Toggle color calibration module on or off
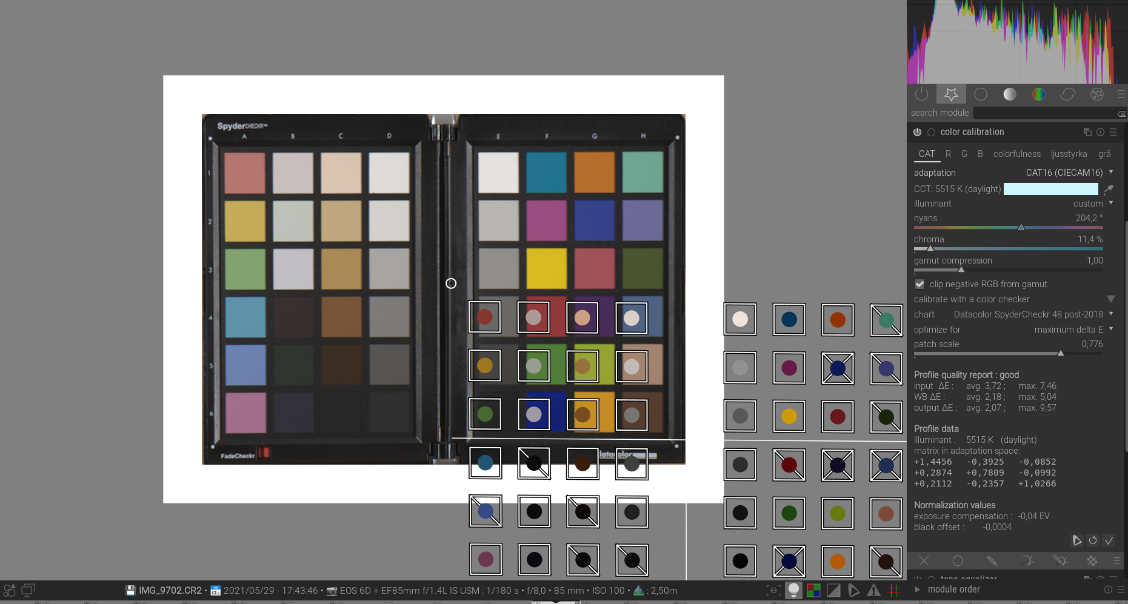 click(x=917, y=132)
